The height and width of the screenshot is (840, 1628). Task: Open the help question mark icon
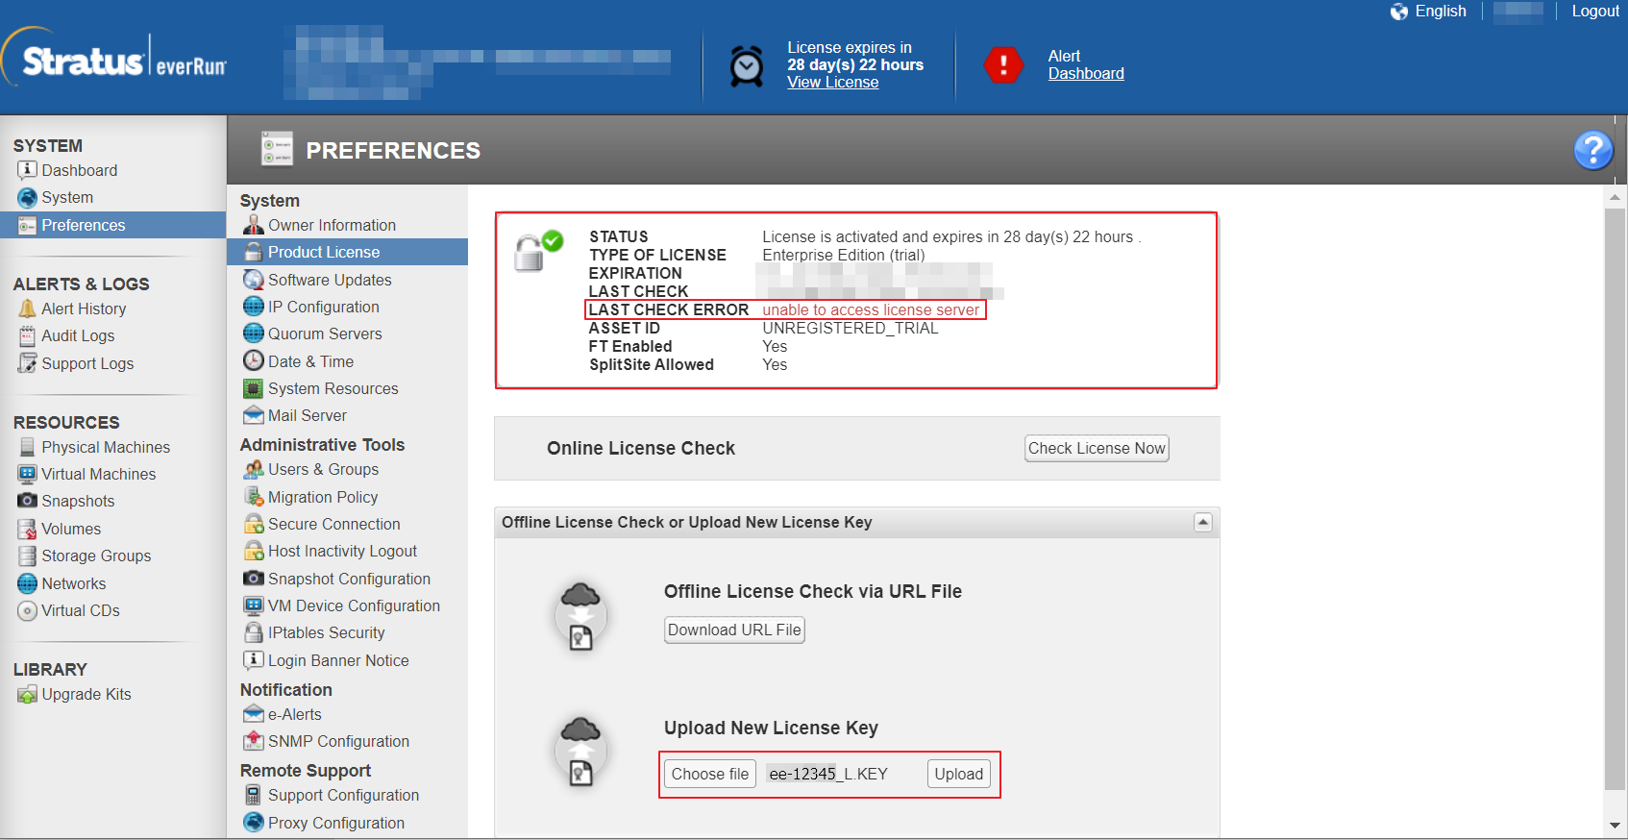click(x=1592, y=150)
